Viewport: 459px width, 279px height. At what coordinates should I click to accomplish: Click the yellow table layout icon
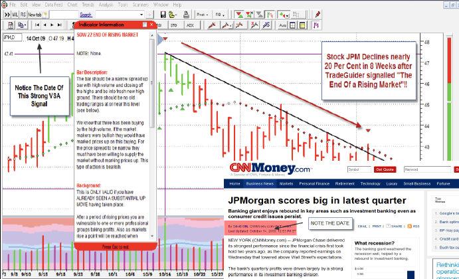pyautogui.click(x=302, y=25)
